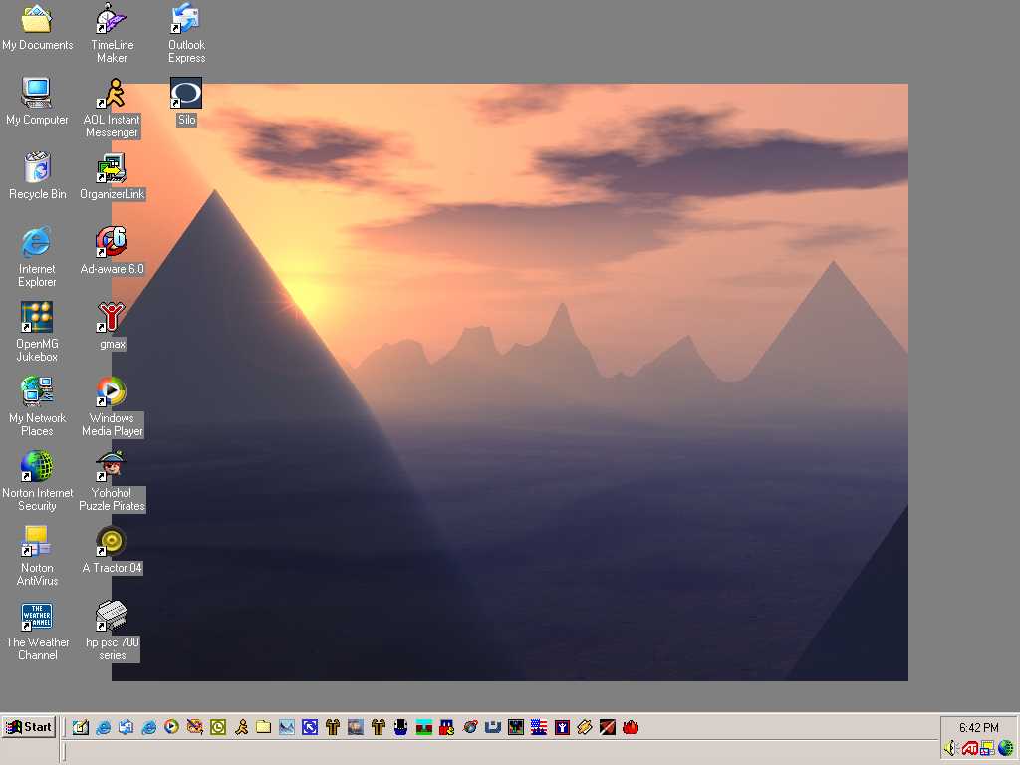Click the red flame Quick Launch icon

pos(631,727)
